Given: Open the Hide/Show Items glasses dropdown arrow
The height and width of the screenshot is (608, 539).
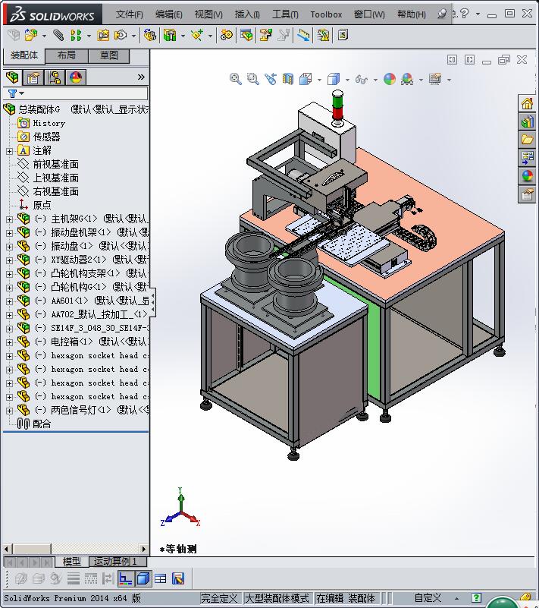Looking at the screenshot, I should [x=375, y=80].
